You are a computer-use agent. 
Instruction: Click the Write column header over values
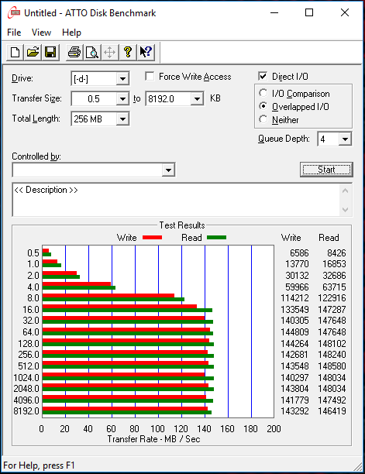(x=291, y=238)
